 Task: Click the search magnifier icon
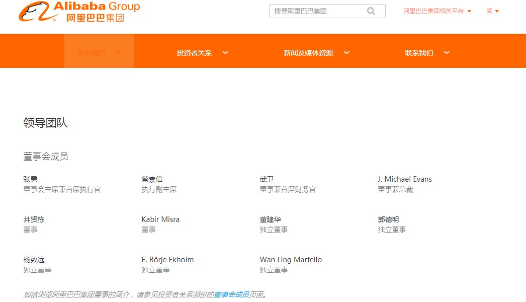pos(371,11)
